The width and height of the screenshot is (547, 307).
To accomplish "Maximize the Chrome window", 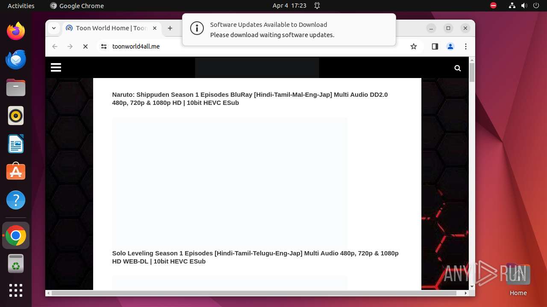I will [448, 28].
